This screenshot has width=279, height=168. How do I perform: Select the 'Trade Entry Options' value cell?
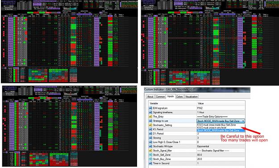tap(221, 117)
